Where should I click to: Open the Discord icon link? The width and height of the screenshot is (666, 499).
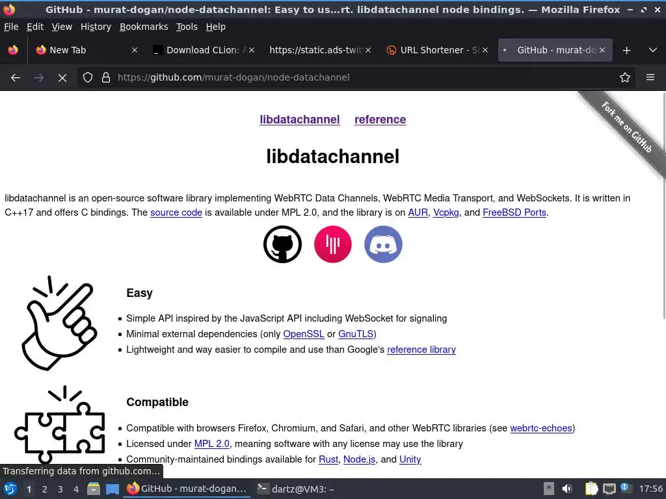click(383, 244)
